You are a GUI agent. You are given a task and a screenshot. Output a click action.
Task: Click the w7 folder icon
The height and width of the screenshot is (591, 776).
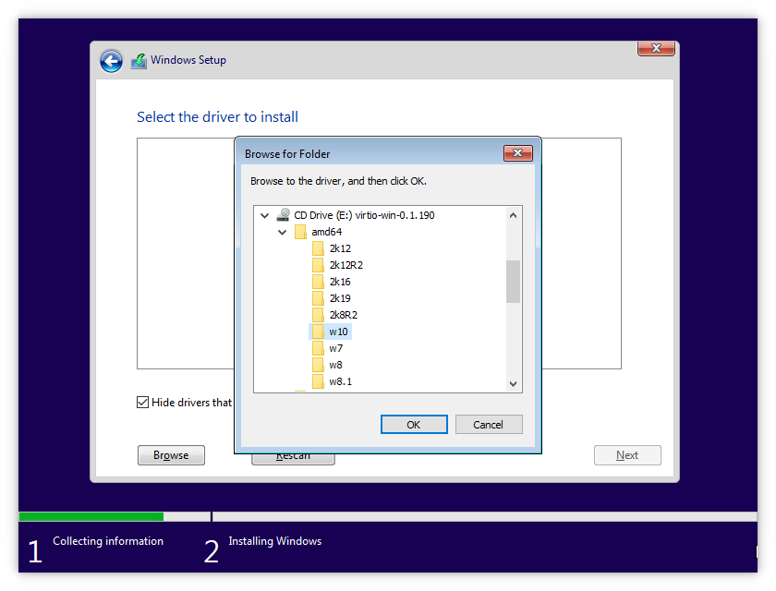click(x=318, y=348)
